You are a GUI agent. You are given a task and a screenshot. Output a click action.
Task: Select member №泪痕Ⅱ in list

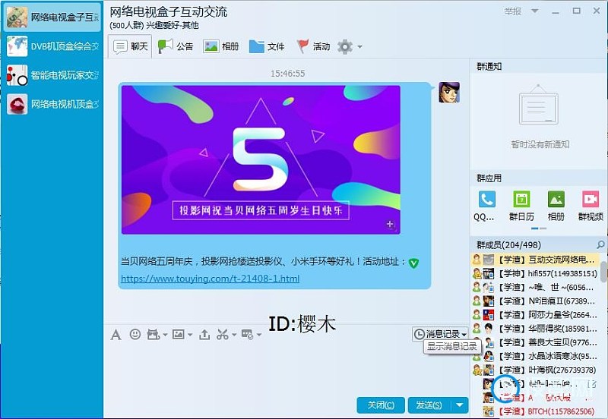535,301
